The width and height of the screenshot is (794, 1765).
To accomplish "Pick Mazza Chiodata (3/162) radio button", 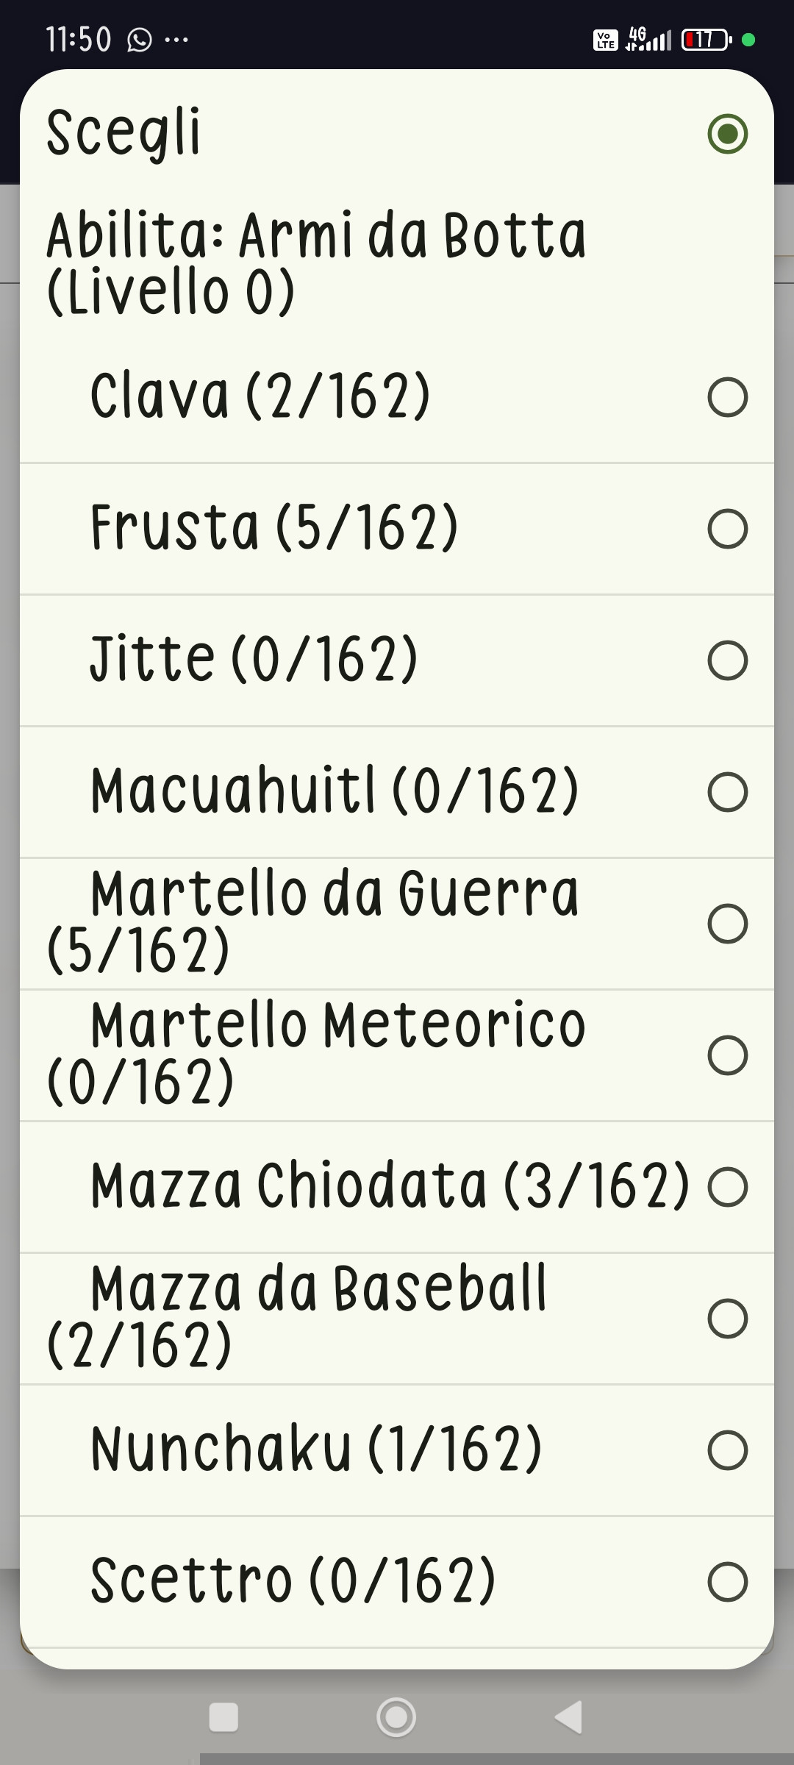I will click(727, 1187).
